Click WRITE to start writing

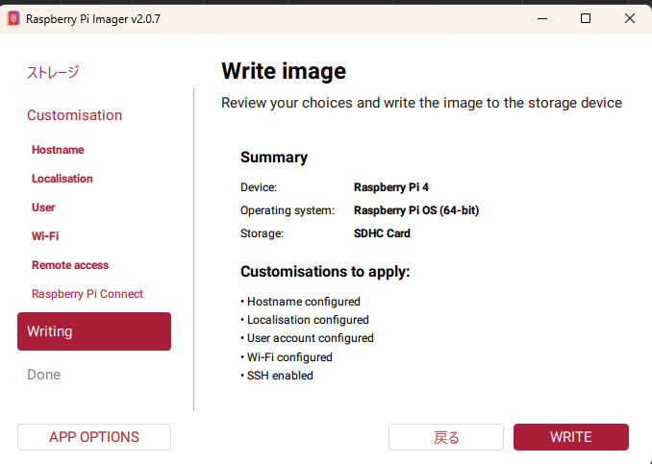(571, 437)
